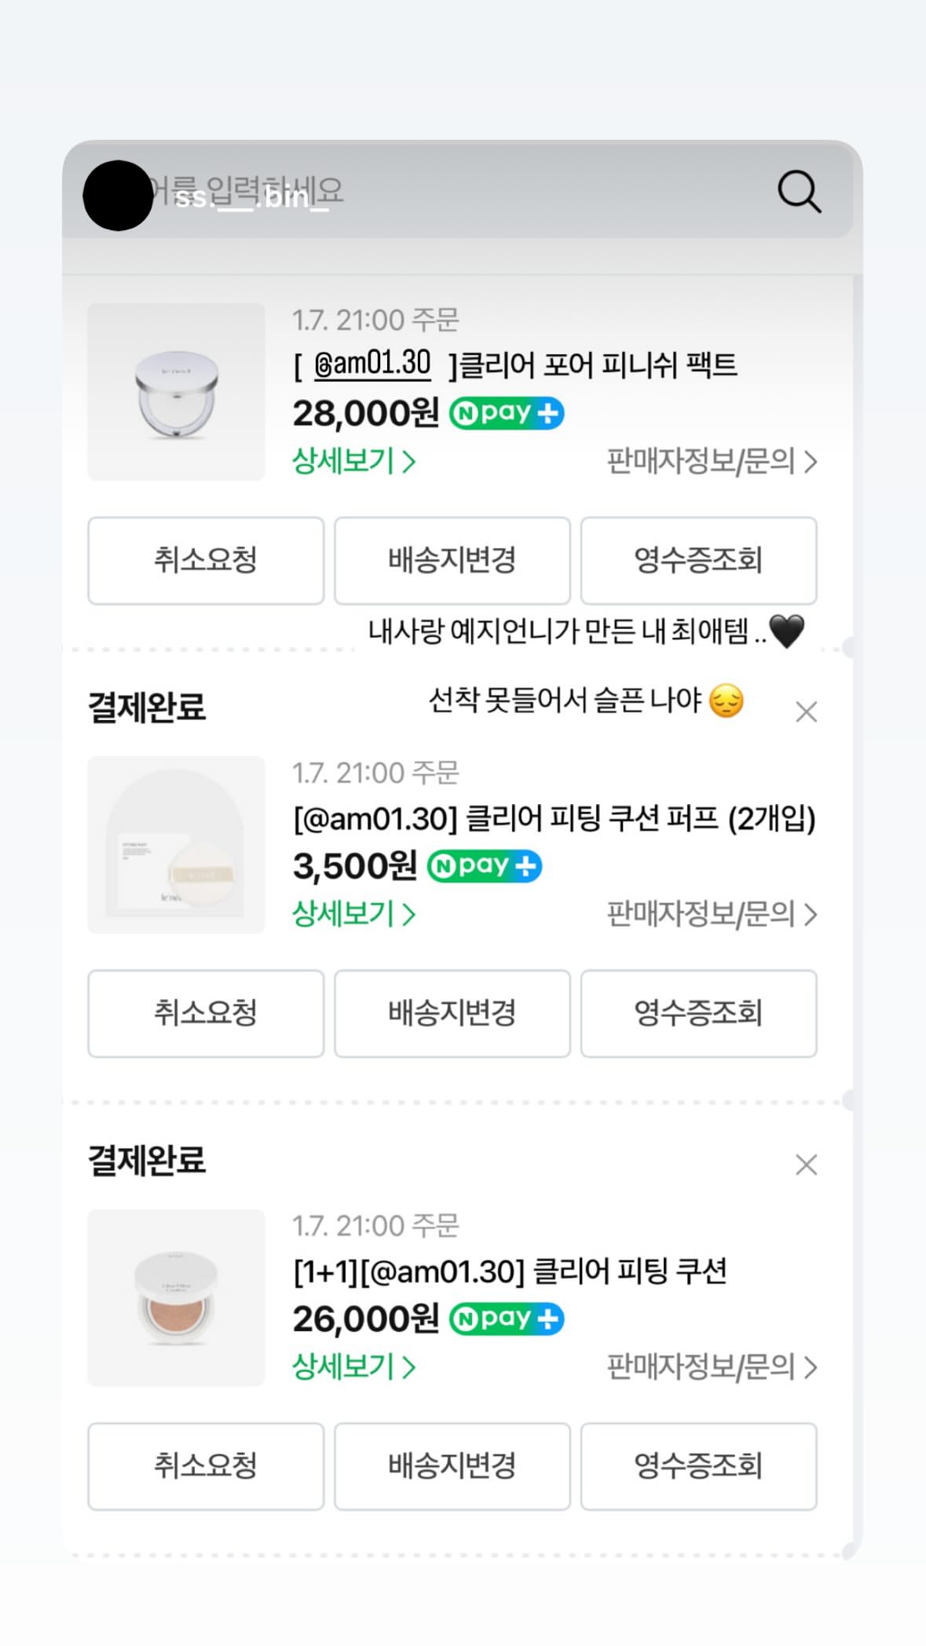Click the search magnifier icon
Image resolution: width=926 pixels, height=1646 pixels.
(799, 192)
